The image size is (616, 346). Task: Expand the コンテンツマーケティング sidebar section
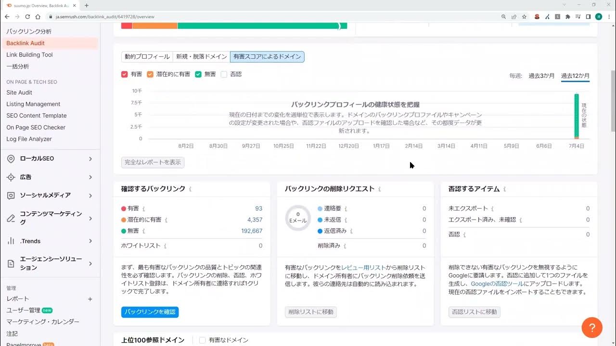click(x=50, y=218)
